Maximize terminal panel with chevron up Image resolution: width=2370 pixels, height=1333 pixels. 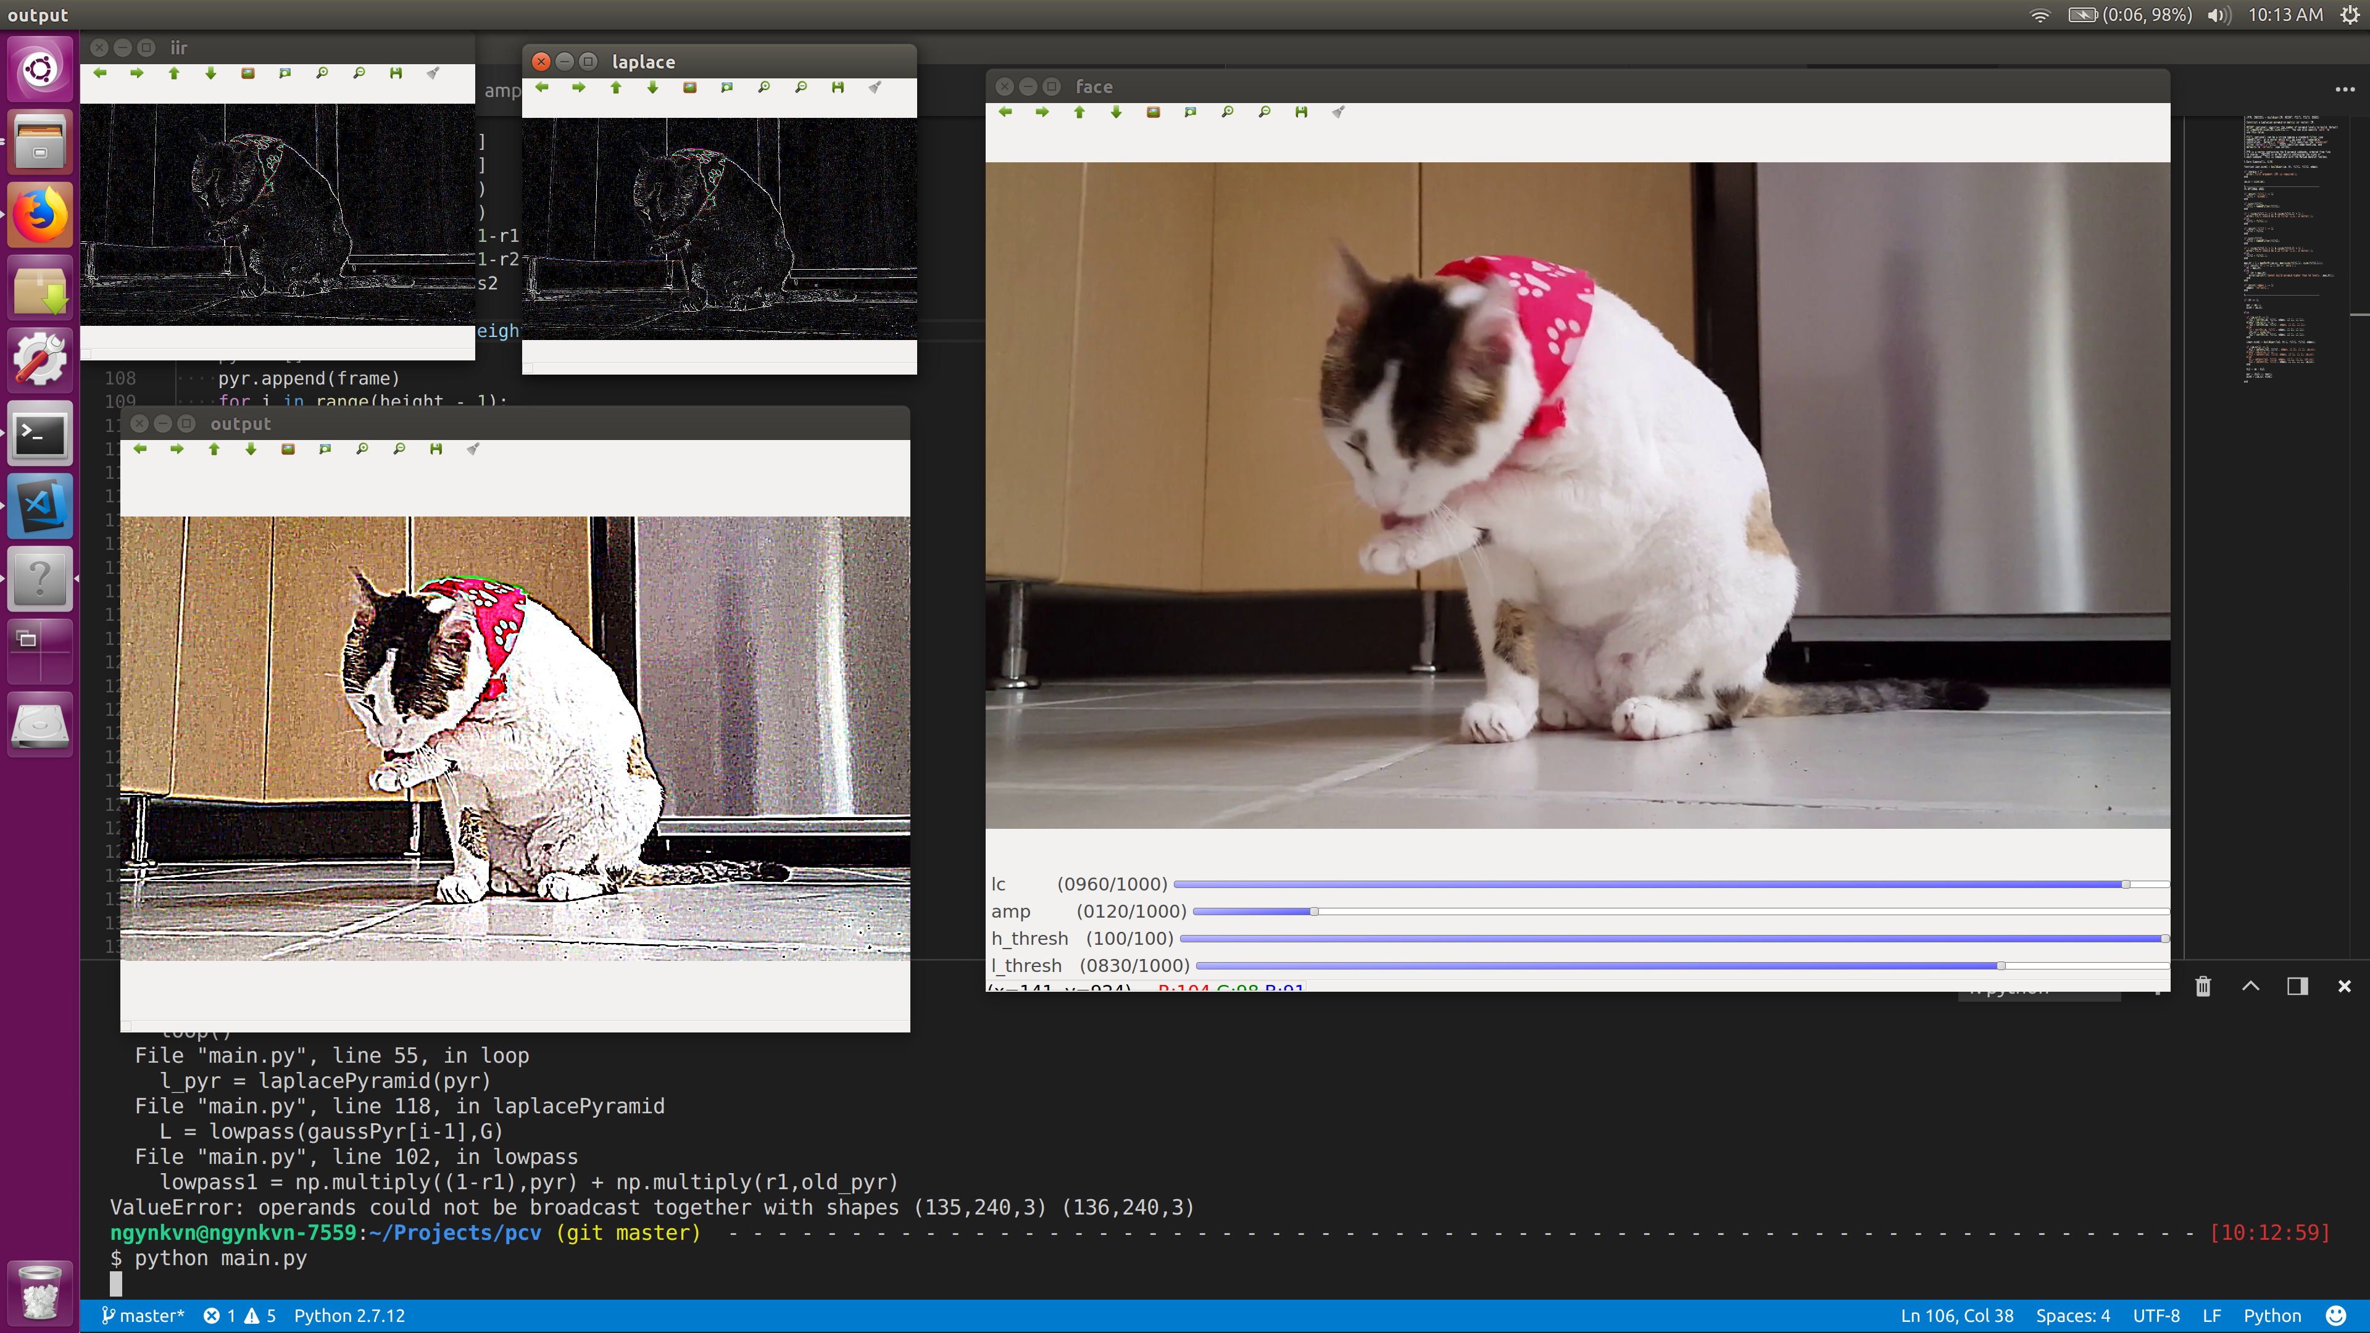(x=2250, y=986)
